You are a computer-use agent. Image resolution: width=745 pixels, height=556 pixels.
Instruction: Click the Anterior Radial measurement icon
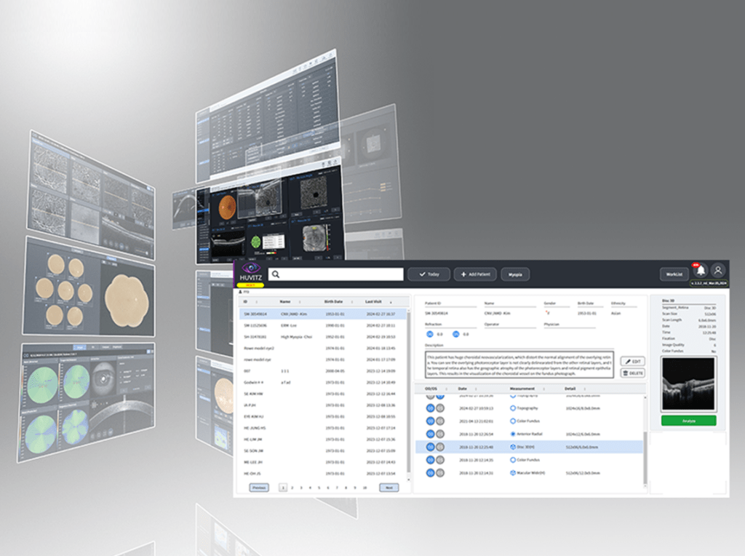511,434
